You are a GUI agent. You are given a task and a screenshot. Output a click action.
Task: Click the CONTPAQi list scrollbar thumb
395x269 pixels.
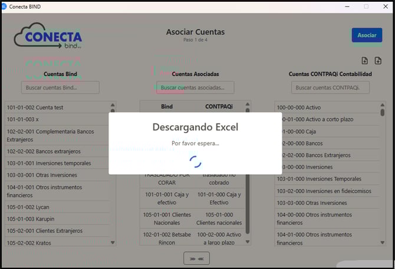point(383,112)
